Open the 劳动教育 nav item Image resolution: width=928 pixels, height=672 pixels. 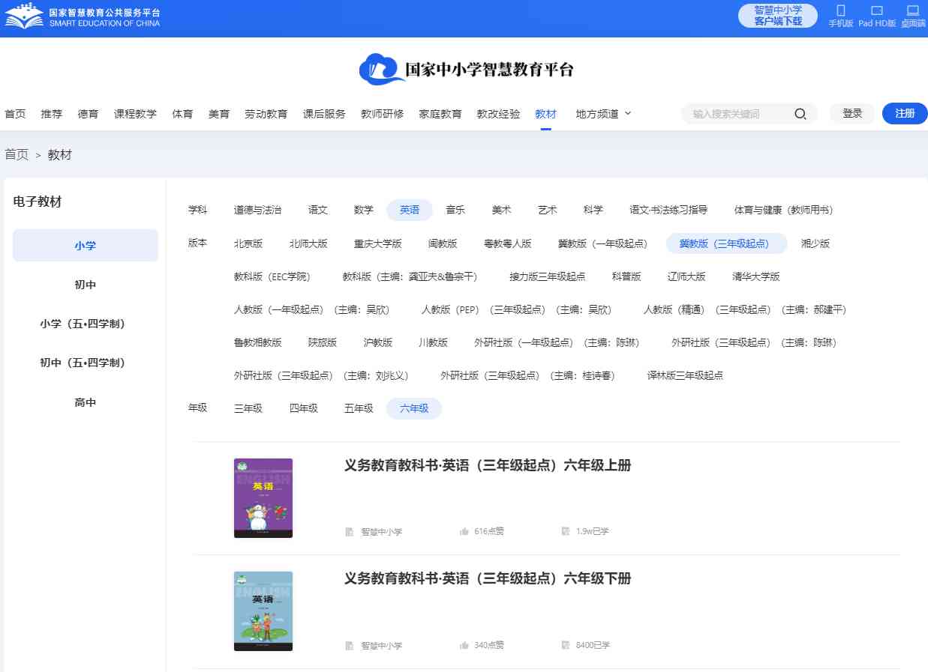[266, 114]
